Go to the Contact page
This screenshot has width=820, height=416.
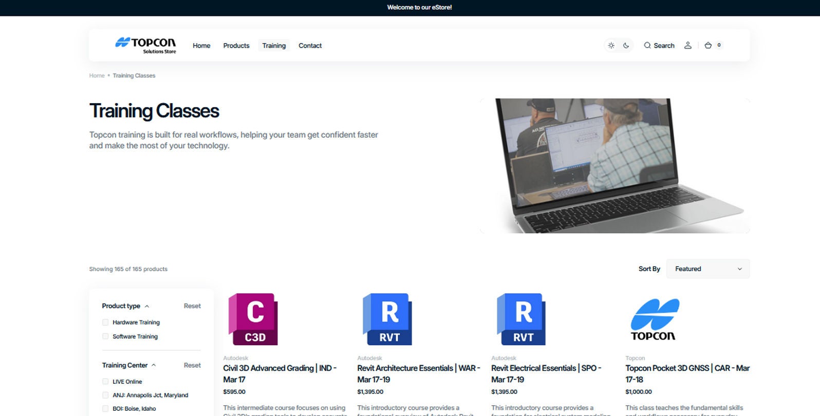coord(310,46)
